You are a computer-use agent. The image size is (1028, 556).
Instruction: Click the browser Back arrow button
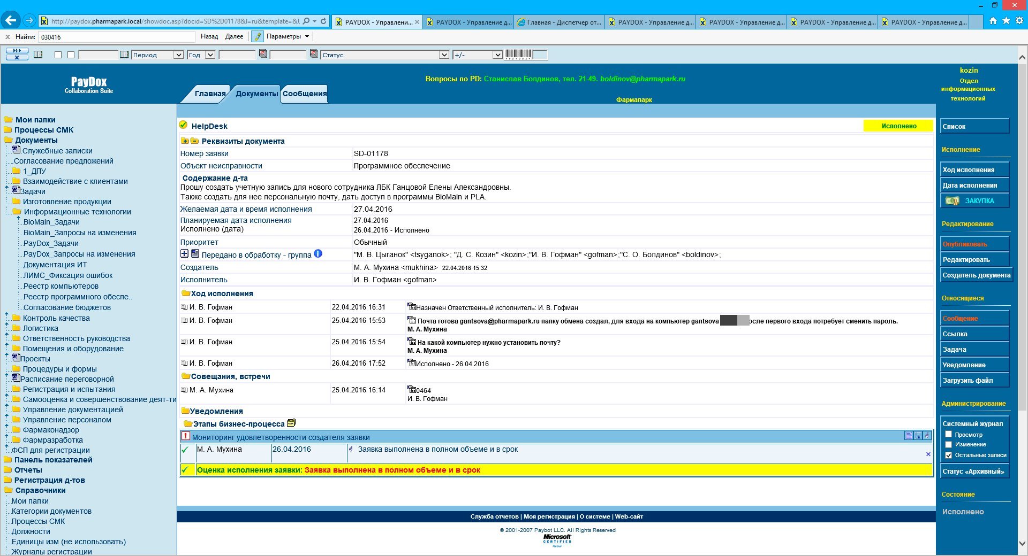coord(10,20)
